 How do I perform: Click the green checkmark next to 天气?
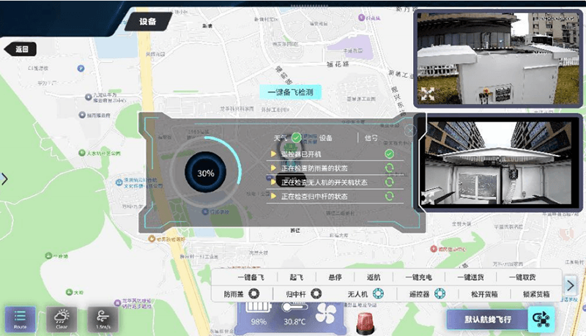(296, 138)
